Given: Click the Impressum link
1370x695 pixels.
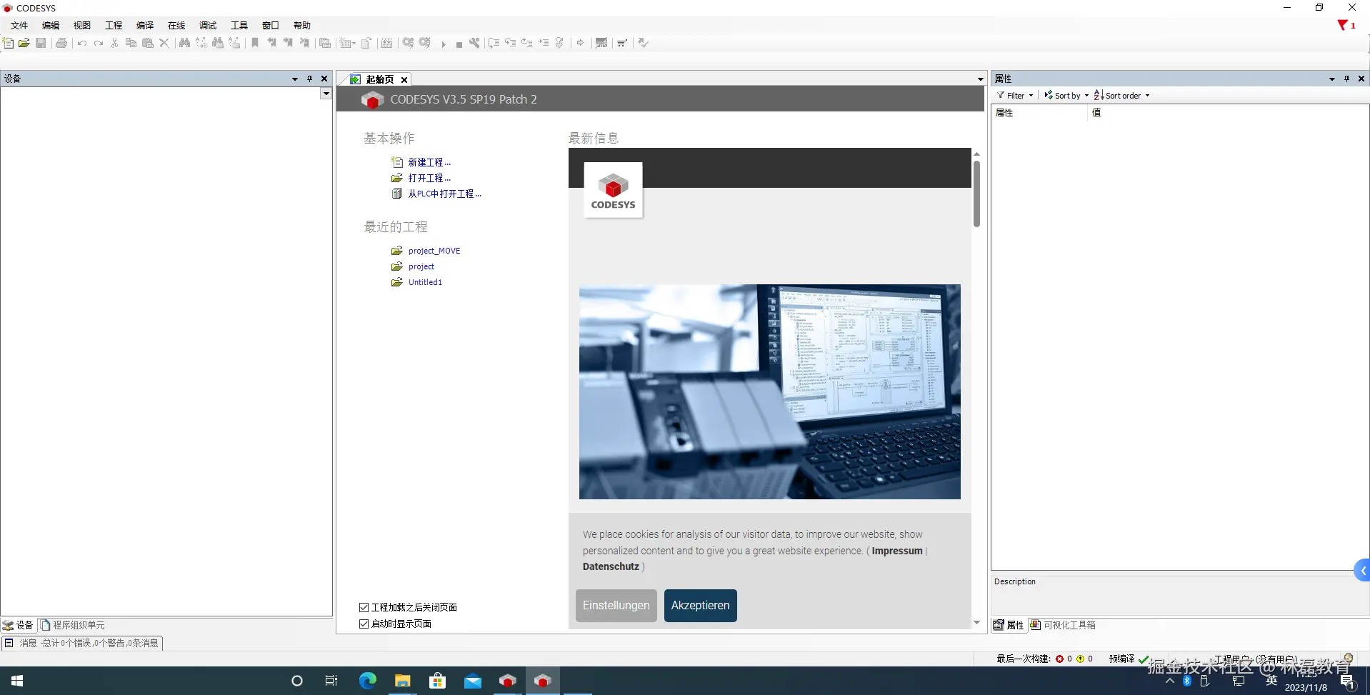Looking at the screenshot, I should tap(897, 551).
